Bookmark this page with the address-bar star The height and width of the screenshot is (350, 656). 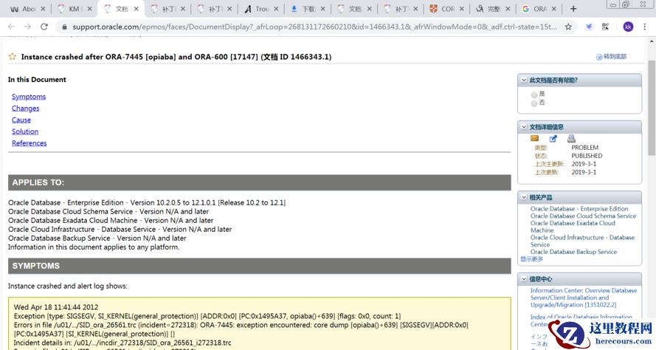tap(568, 27)
